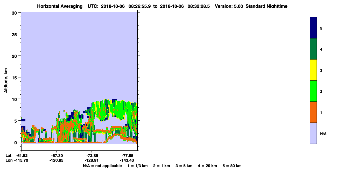Click the 15 tick label on altitude axis

(15, 78)
